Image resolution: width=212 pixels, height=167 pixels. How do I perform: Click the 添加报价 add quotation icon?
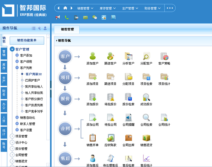92,97
